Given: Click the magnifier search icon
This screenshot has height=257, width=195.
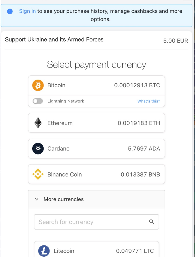Looking at the screenshot, I should coord(151,222).
